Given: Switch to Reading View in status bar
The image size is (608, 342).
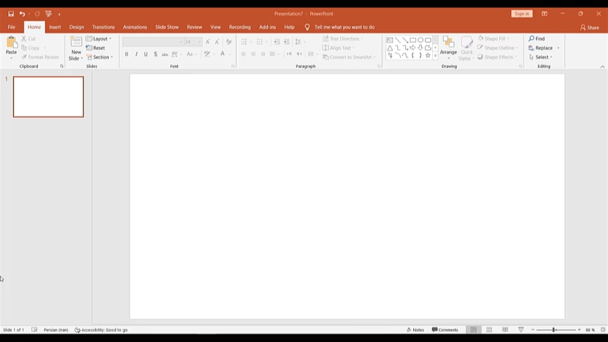Looking at the screenshot, I should 505,330.
